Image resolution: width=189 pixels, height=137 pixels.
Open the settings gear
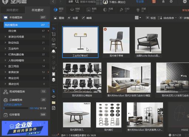(171, 1)
